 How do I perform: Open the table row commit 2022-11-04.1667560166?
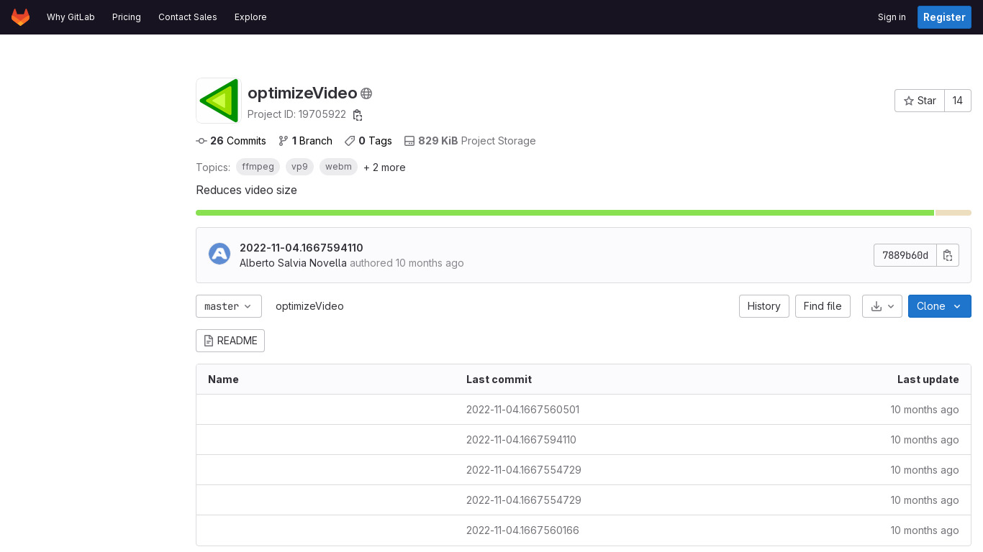522,530
